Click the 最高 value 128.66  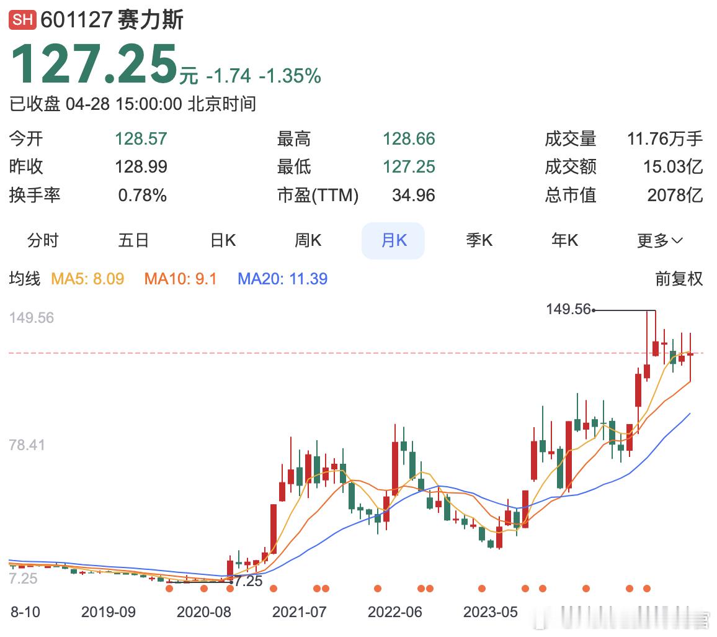click(x=409, y=139)
